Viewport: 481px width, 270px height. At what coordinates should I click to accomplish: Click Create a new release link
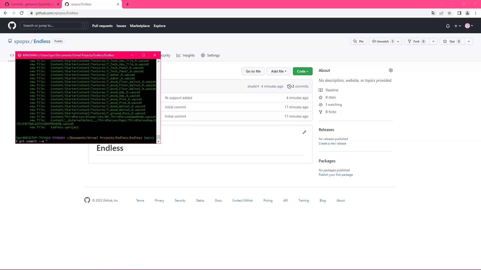coord(332,143)
